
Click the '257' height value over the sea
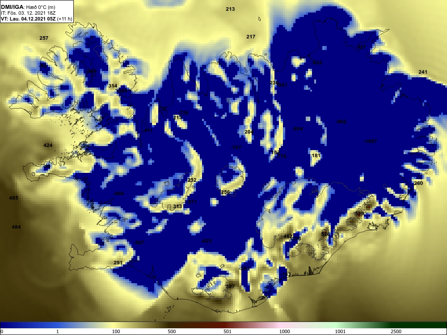tap(44, 38)
